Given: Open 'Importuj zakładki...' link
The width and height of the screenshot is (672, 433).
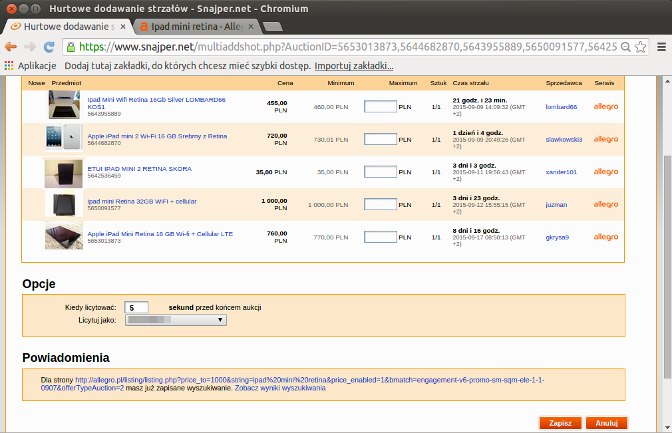Looking at the screenshot, I should pos(353,66).
